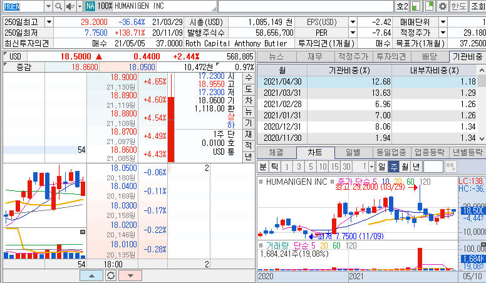Click the 재 vertical side button
This screenshot has height=283, width=486.
[249, 134]
